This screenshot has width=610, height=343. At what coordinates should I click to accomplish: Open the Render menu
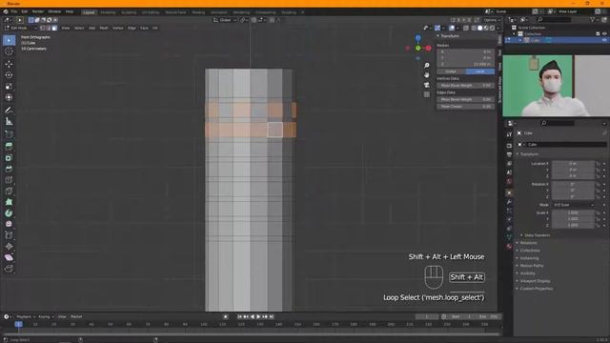point(38,11)
